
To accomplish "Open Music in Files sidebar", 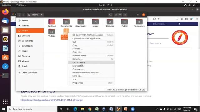I will pyautogui.click(x=30, y=51).
